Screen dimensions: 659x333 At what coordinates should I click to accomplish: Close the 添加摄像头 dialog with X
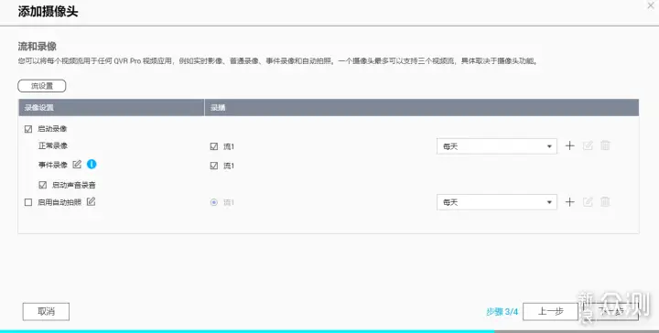[650, 5]
